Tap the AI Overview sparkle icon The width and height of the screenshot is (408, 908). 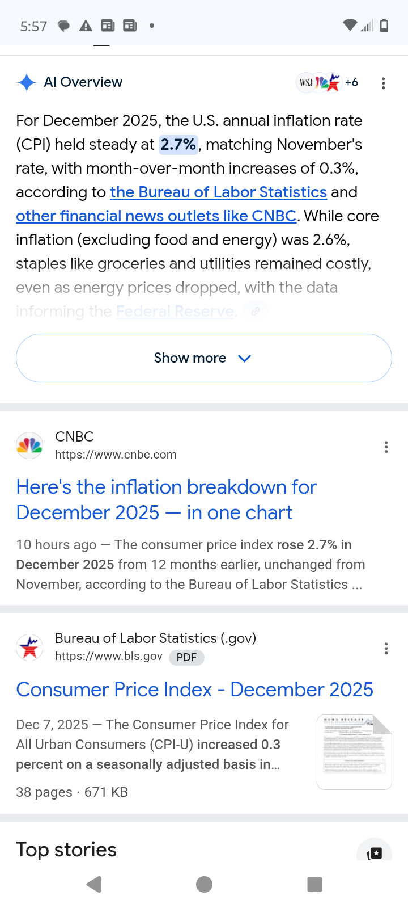coord(27,83)
